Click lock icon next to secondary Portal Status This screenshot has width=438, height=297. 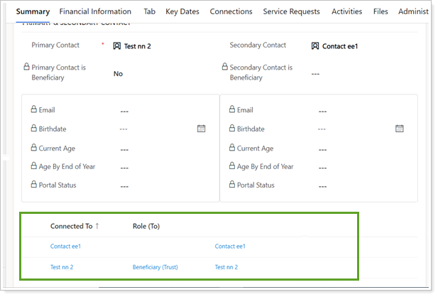coord(231,185)
